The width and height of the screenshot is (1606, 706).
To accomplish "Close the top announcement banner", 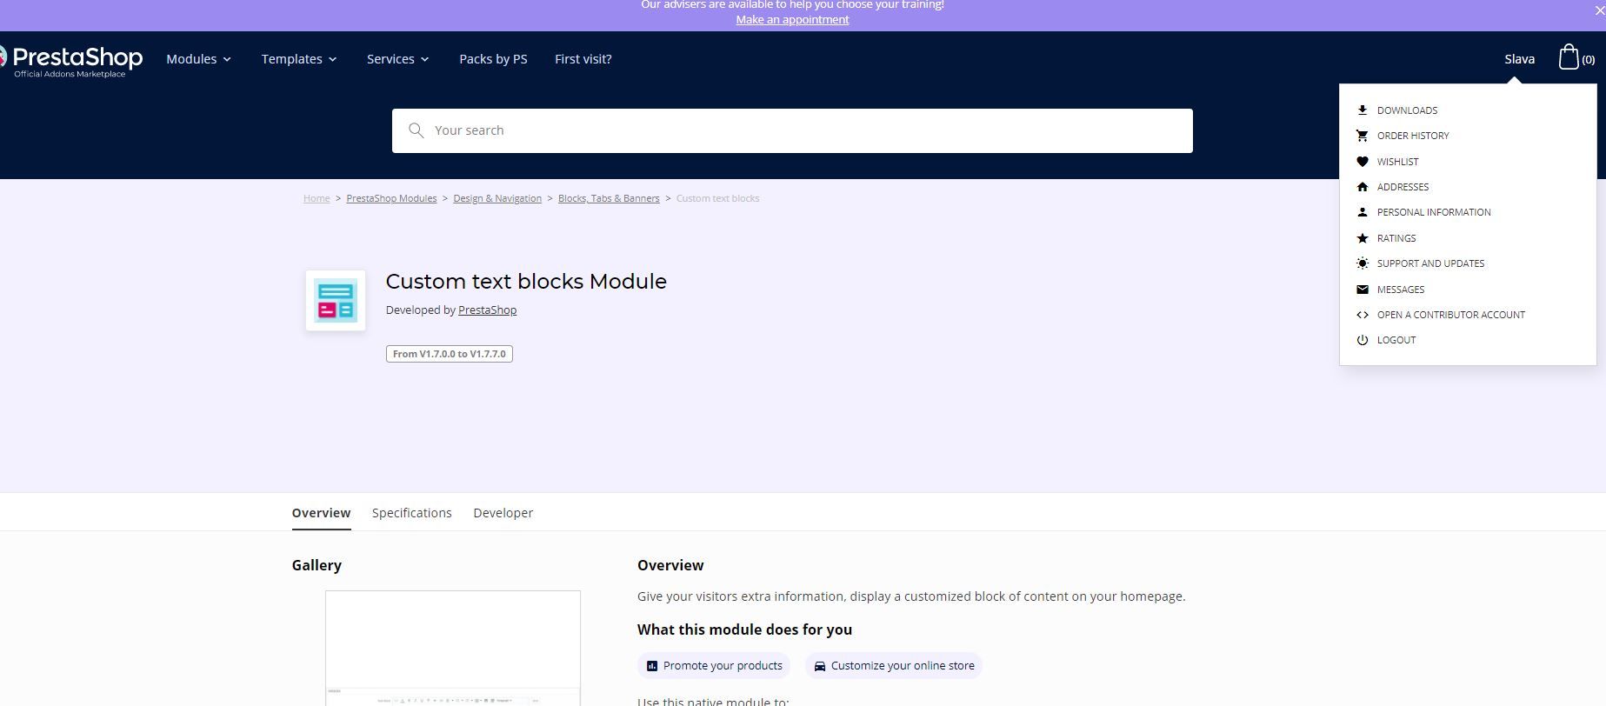I will [1599, 11].
